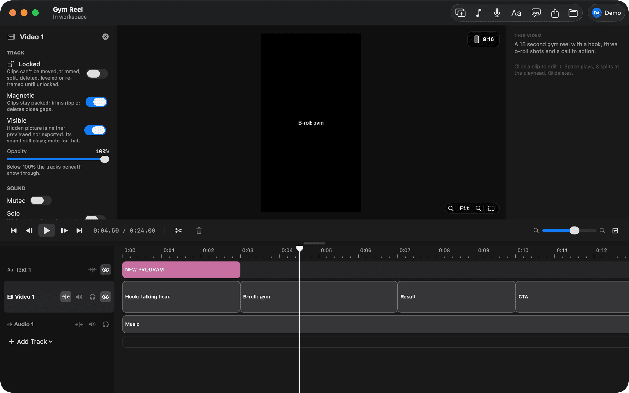Click the Fit preview button
Viewport: 629px width, 393px height.
coord(465,208)
